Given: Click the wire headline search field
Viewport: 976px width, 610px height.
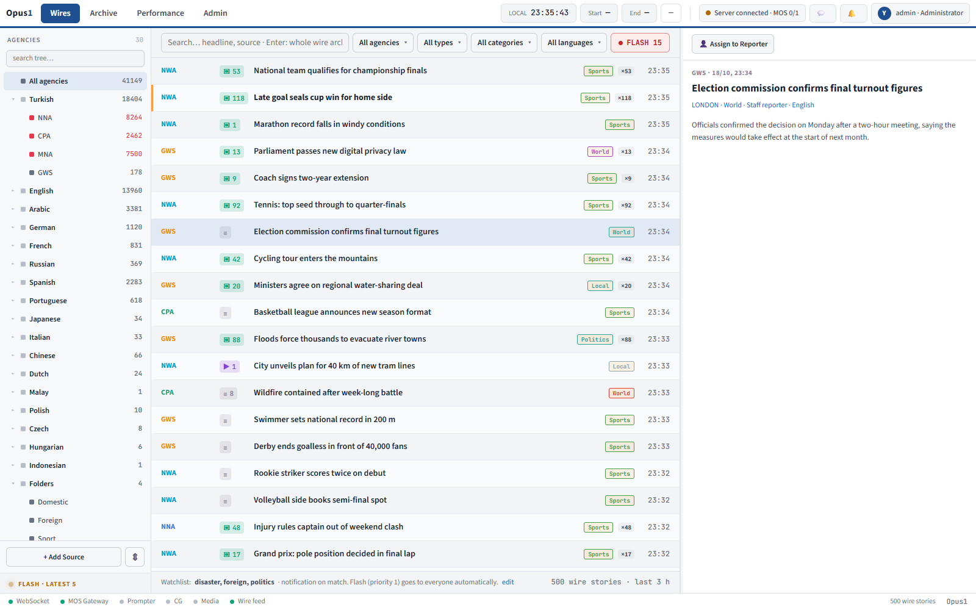Looking at the screenshot, I should 255,43.
